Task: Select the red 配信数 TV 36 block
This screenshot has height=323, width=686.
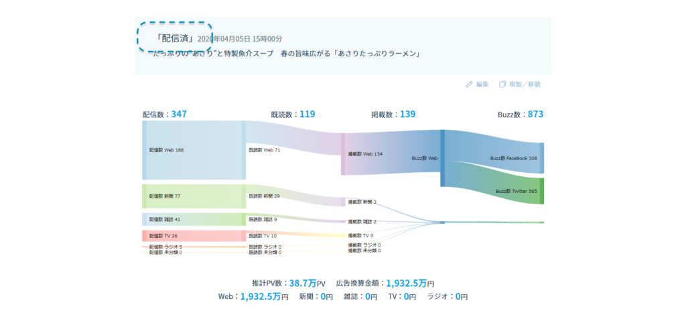Action: (193, 236)
